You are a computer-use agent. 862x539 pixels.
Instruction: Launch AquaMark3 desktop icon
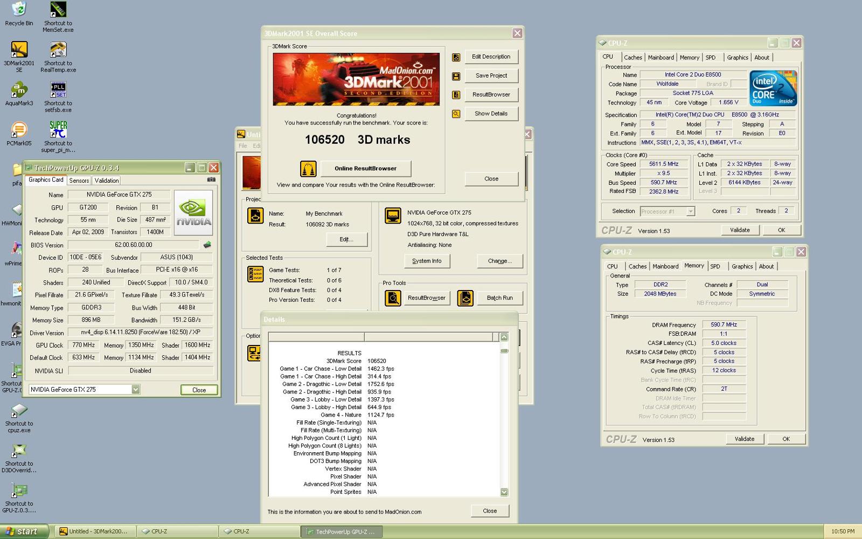[19, 89]
